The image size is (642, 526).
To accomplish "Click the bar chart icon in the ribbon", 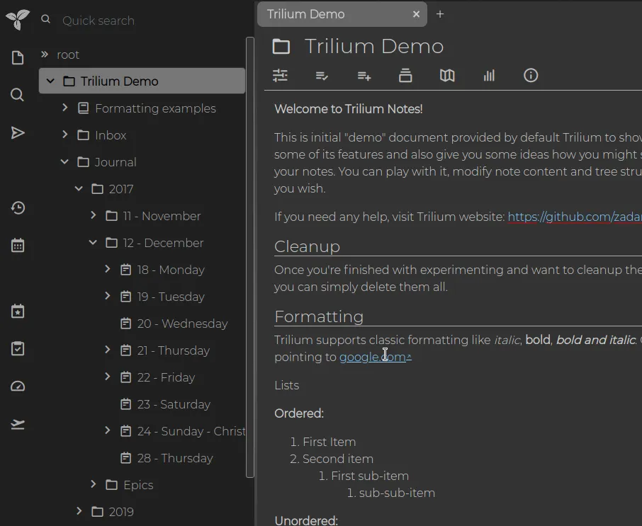I will coord(489,75).
